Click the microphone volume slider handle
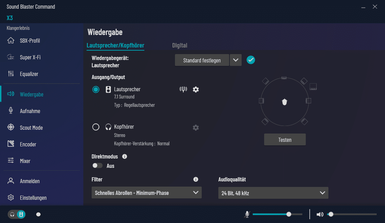The width and height of the screenshot is (385, 223). tap(289, 214)
